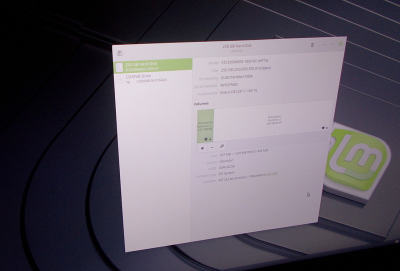Screen dimensions: 400x271
Task: Click the hard disk icon in the sidebar
Action: tap(119, 66)
